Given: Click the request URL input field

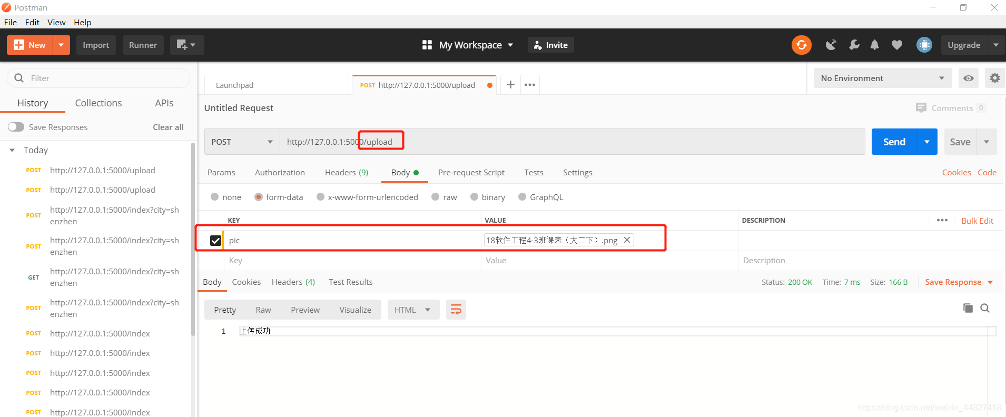Looking at the screenshot, I should (x=572, y=142).
